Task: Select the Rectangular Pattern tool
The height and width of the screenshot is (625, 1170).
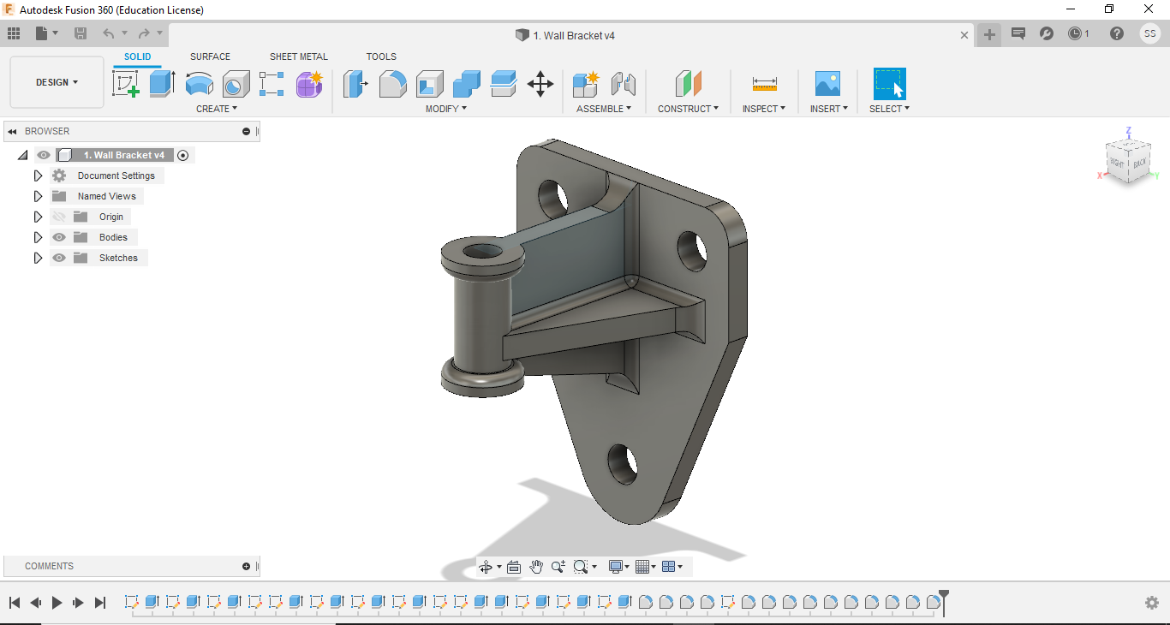Action: (x=272, y=84)
